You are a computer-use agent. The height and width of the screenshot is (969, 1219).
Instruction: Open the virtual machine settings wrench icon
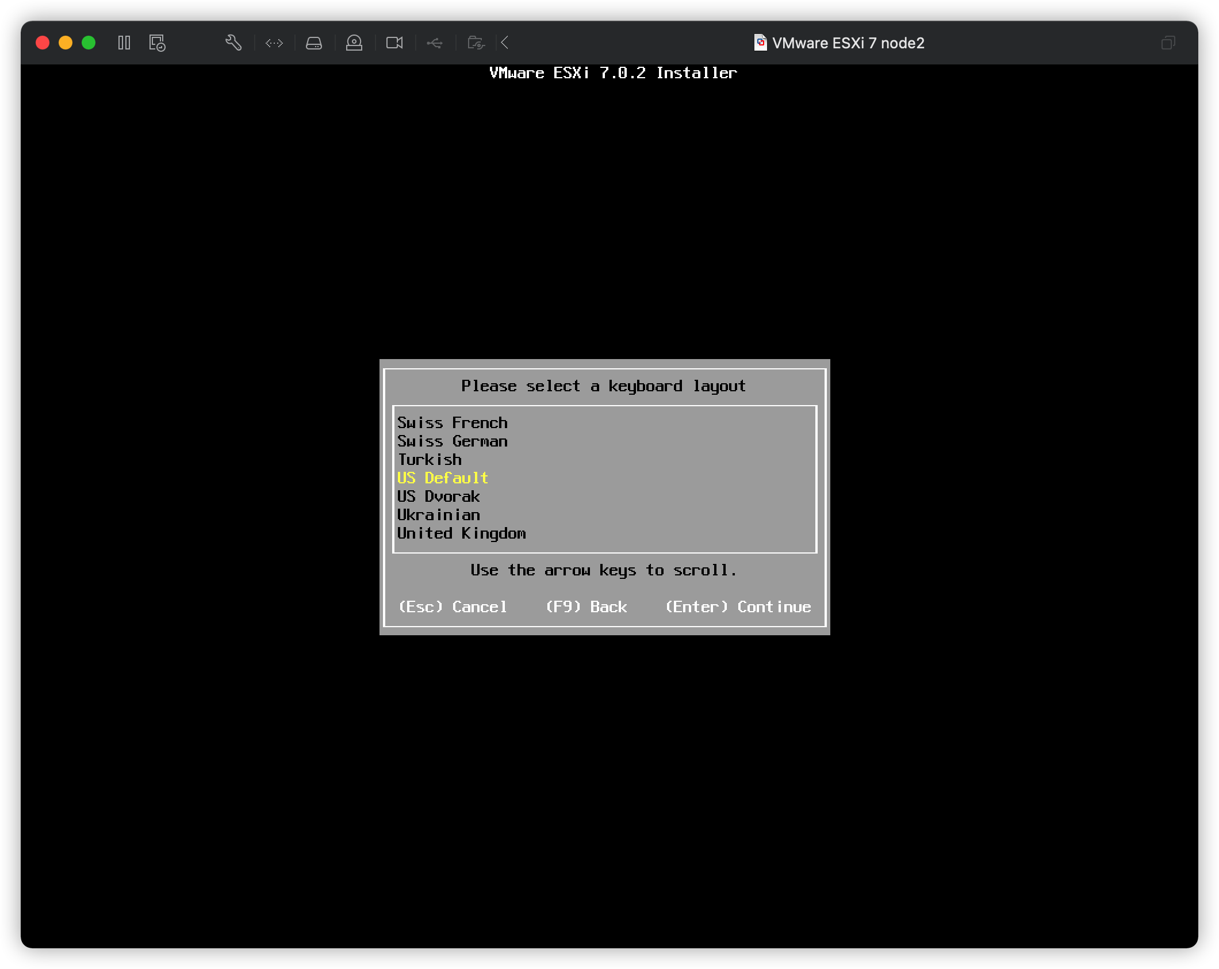coord(233,43)
